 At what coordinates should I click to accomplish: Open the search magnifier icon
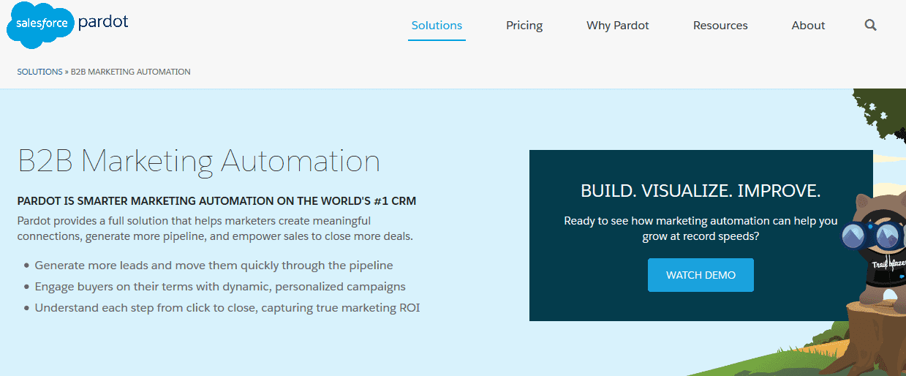tap(870, 25)
